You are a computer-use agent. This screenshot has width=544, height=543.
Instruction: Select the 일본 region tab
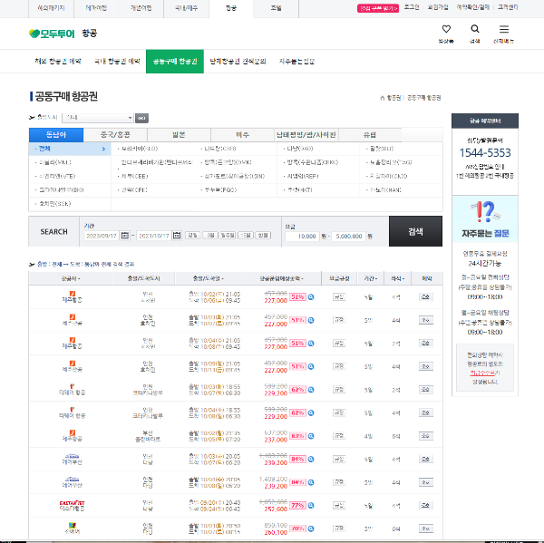(179, 135)
